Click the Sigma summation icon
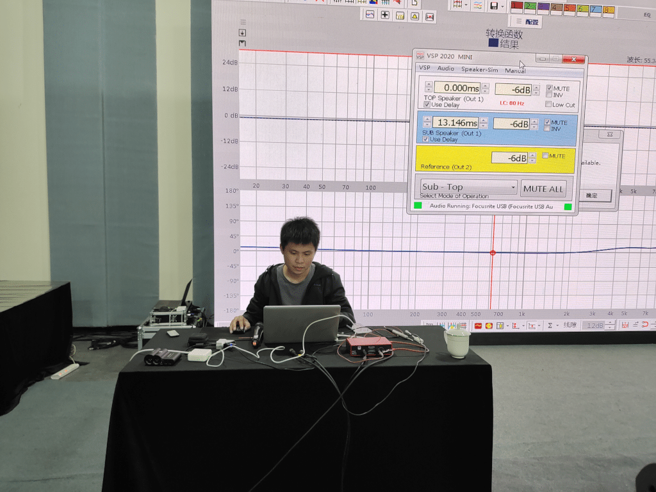The width and height of the screenshot is (656, 492). (x=549, y=325)
